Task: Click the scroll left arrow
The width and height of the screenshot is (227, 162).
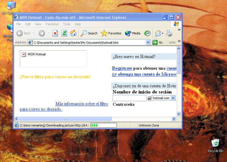Action: tap(16, 119)
